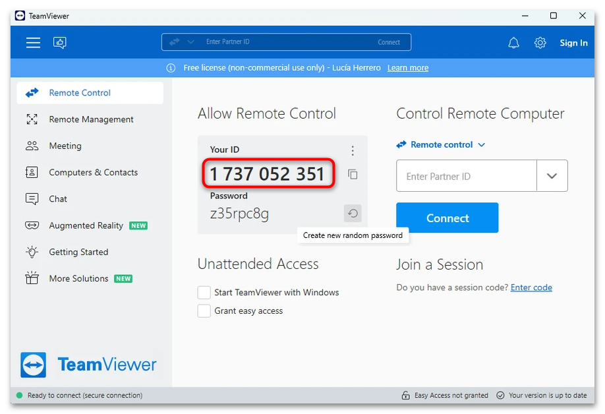Open settings gear icon
Image resolution: width=605 pixels, height=414 pixels.
[x=540, y=42]
